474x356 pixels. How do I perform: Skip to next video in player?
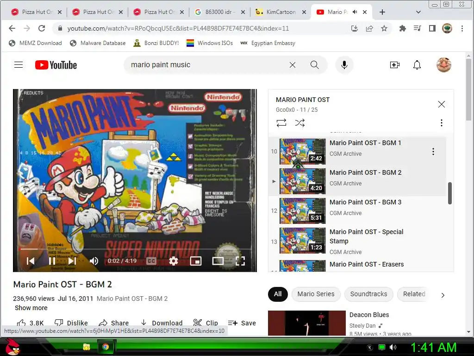coord(72,261)
